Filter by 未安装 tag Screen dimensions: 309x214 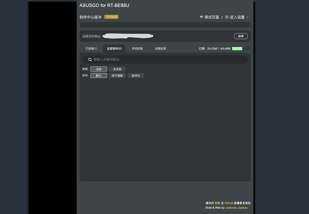117,69
